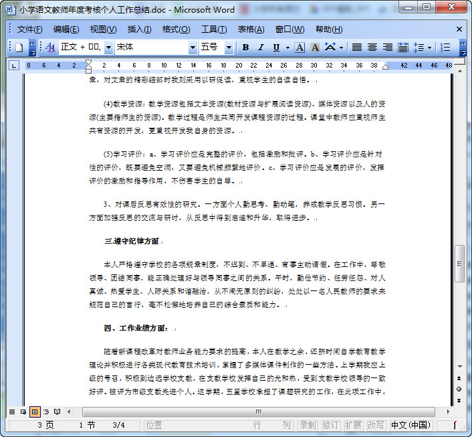Open underline style dropdown arrow

point(287,48)
